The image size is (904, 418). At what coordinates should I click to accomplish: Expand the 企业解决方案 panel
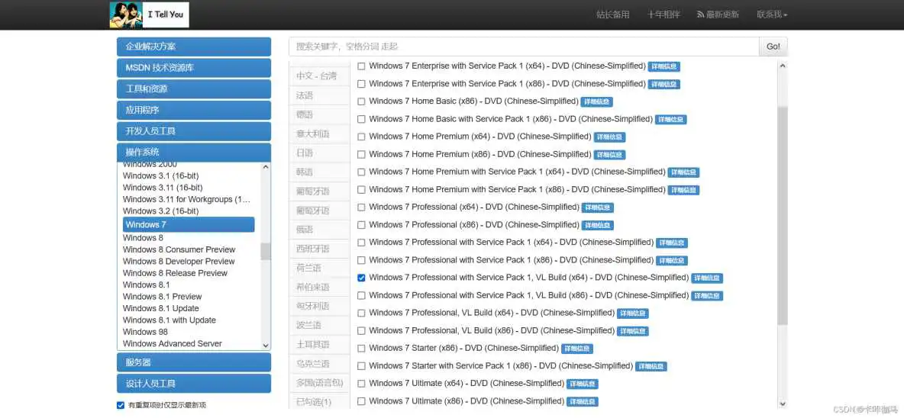pos(194,47)
